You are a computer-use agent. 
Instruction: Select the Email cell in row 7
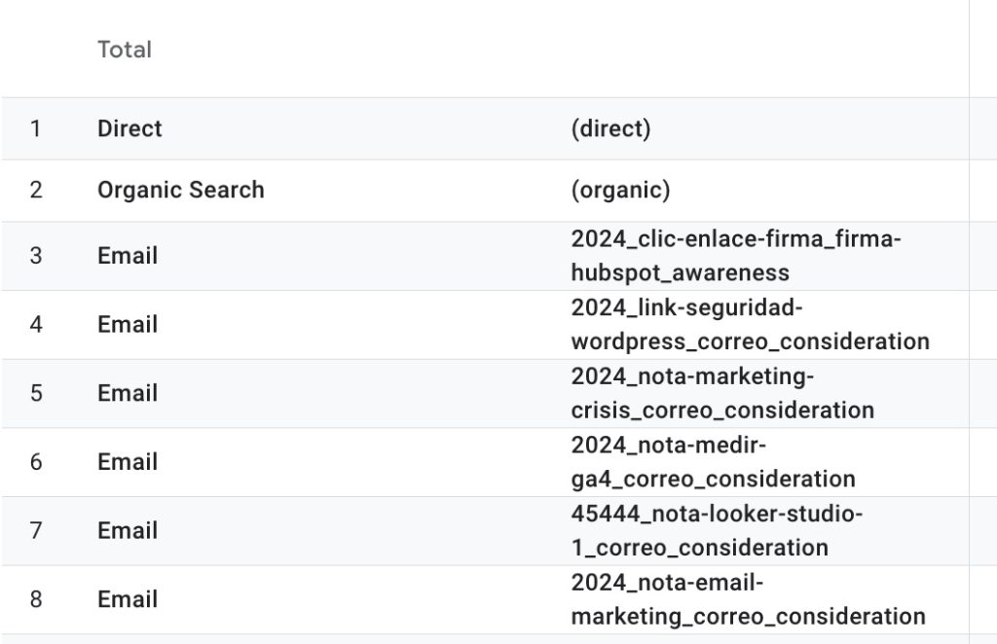(128, 530)
